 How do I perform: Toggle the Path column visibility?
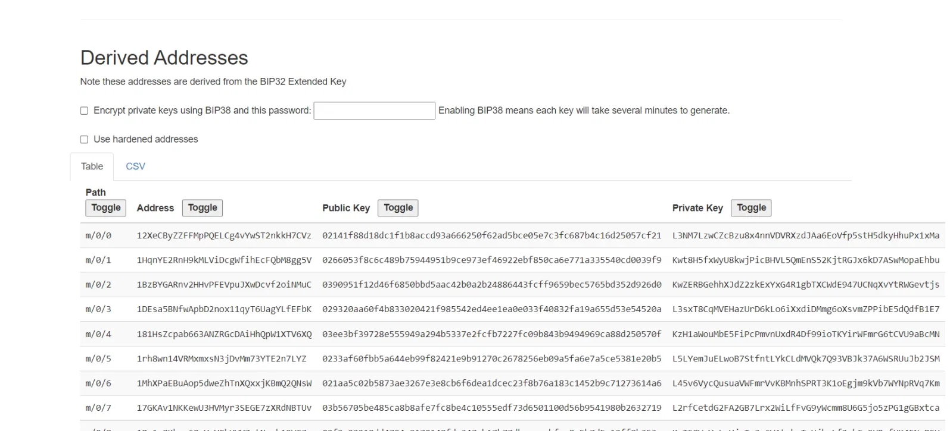pos(106,207)
